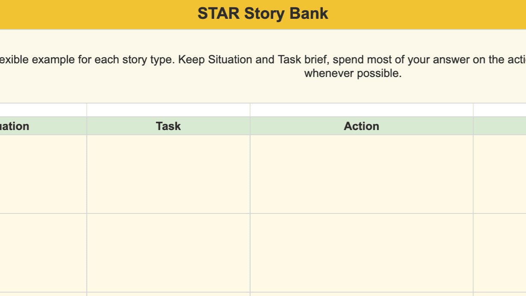The image size is (526, 296).
Task: Click the 'STAR Story Bank' title banner
Action: coord(263,14)
